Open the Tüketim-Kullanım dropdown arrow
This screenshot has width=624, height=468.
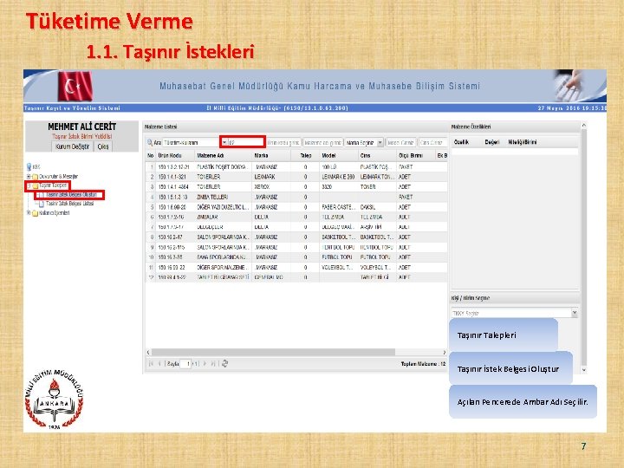tap(224, 142)
